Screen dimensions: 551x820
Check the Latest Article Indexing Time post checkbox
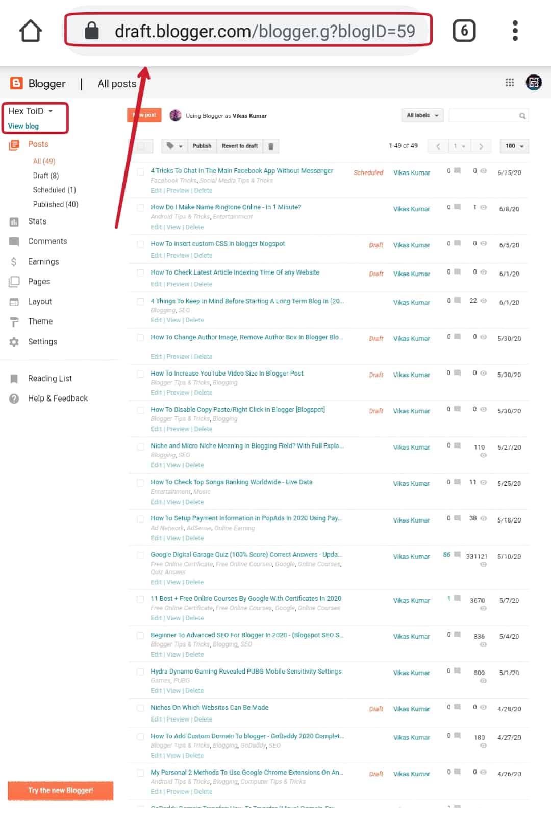(x=140, y=273)
